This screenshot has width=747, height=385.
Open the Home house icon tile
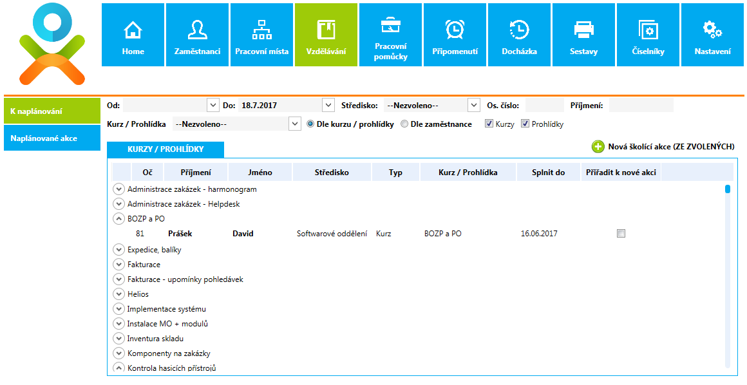(x=133, y=35)
